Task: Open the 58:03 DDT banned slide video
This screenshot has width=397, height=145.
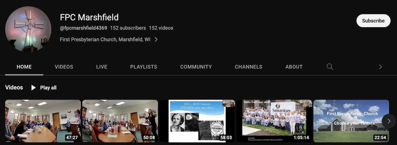Action: coord(197,121)
